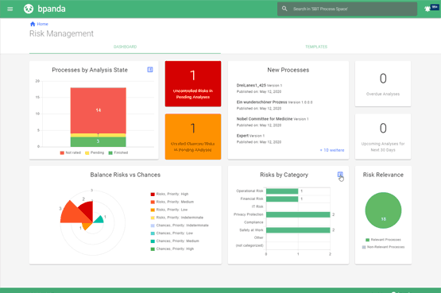Click the dark red high priority risk wedge
The image size is (441, 293).
(x=87, y=210)
